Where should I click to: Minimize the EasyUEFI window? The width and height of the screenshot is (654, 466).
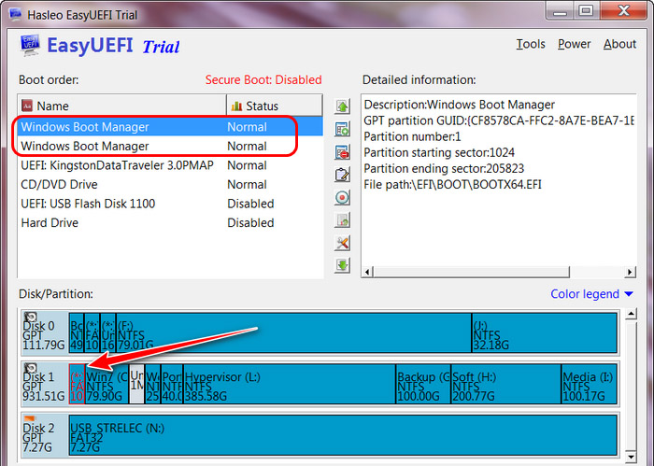560,10
